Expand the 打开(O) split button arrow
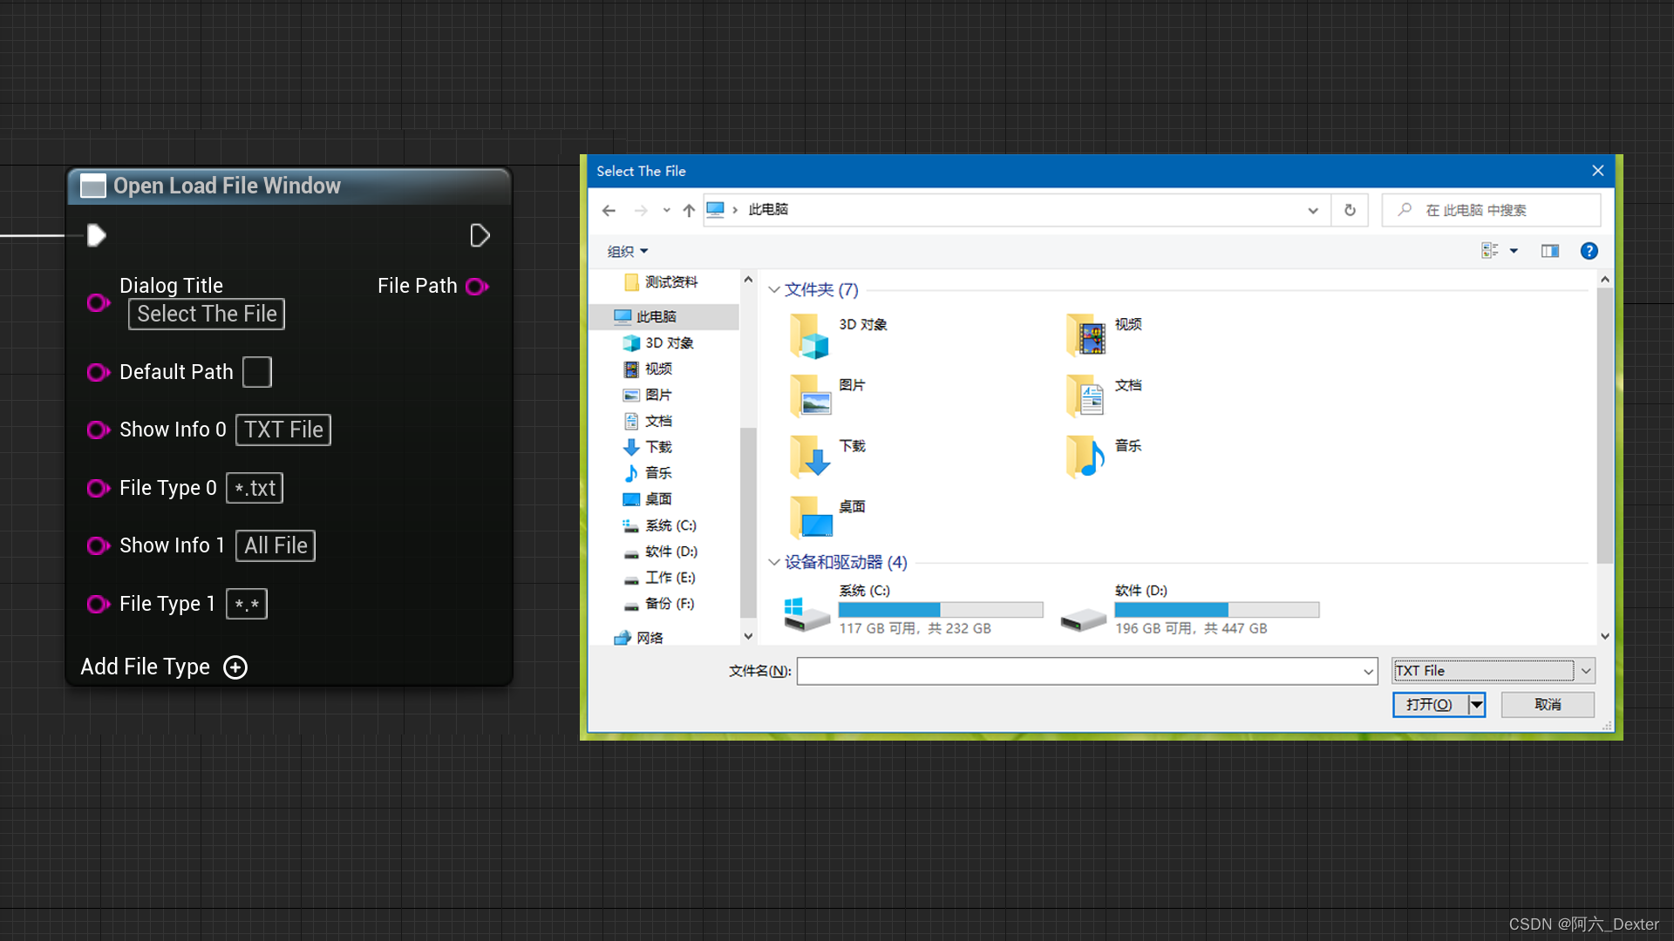The image size is (1674, 941). point(1476,704)
